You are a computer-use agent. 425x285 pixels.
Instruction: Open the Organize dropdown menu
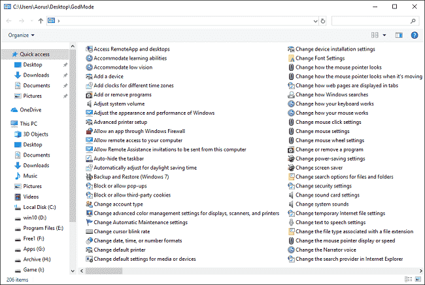point(22,35)
